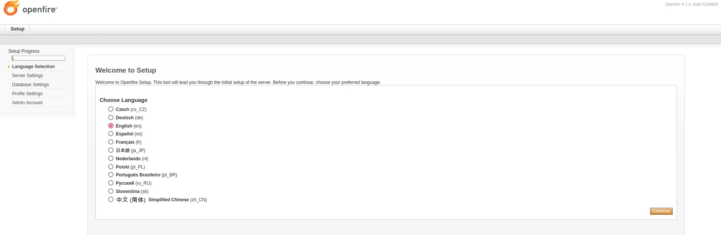This screenshot has height=237, width=721.
Task: Select Français (fr) radio option
Action: tap(111, 142)
